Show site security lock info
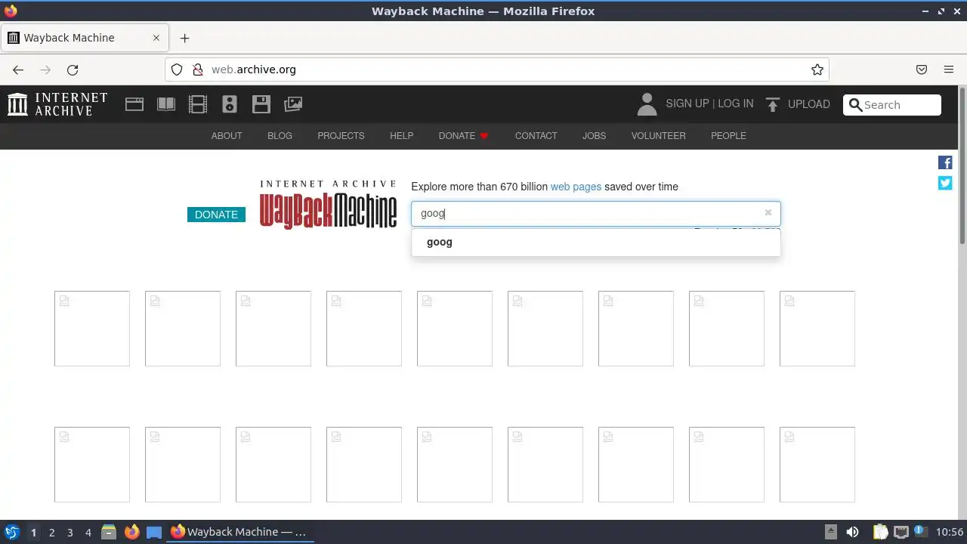 pyautogui.click(x=198, y=70)
